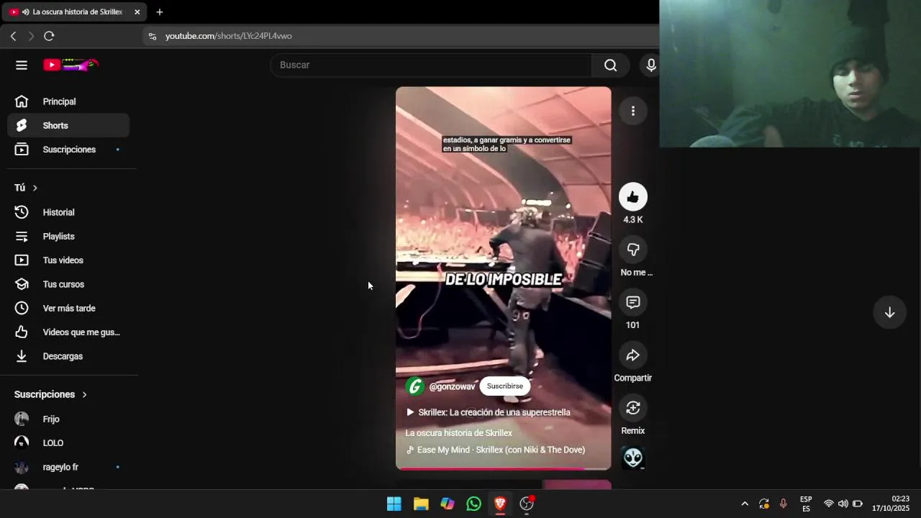Launch WhatsApp from the taskbar
Screen dimensions: 921x518
[473, 504]
